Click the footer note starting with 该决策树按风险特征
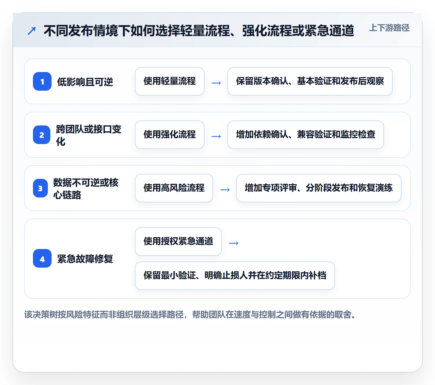This screenshot has height=385, width=435. 190,315
